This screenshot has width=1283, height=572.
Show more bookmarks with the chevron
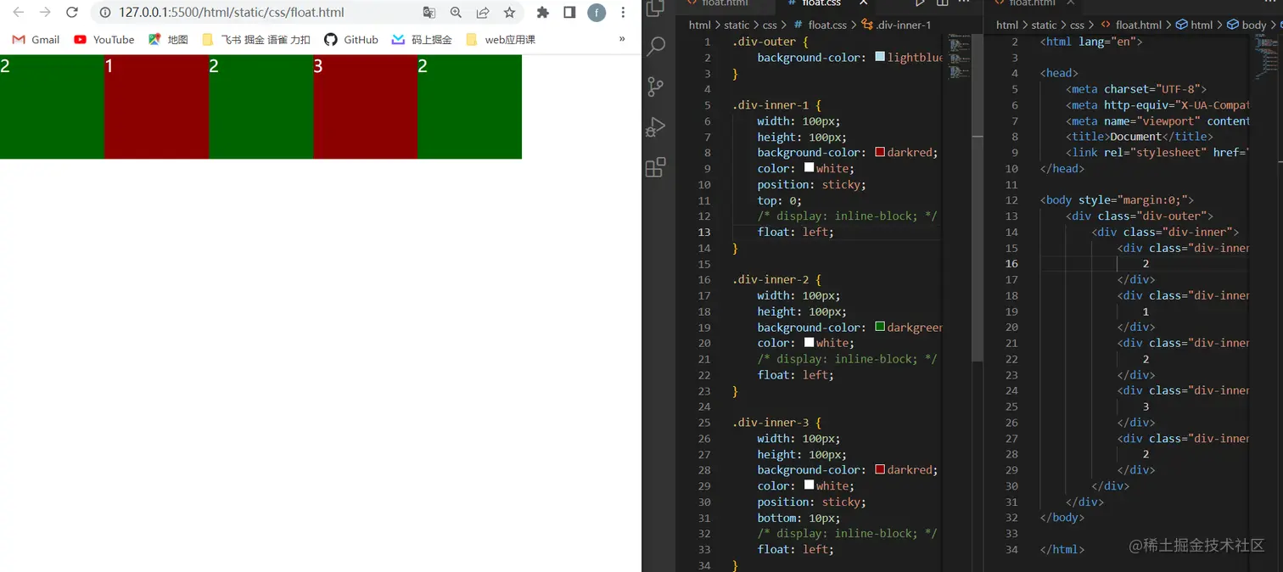point(622,39)
